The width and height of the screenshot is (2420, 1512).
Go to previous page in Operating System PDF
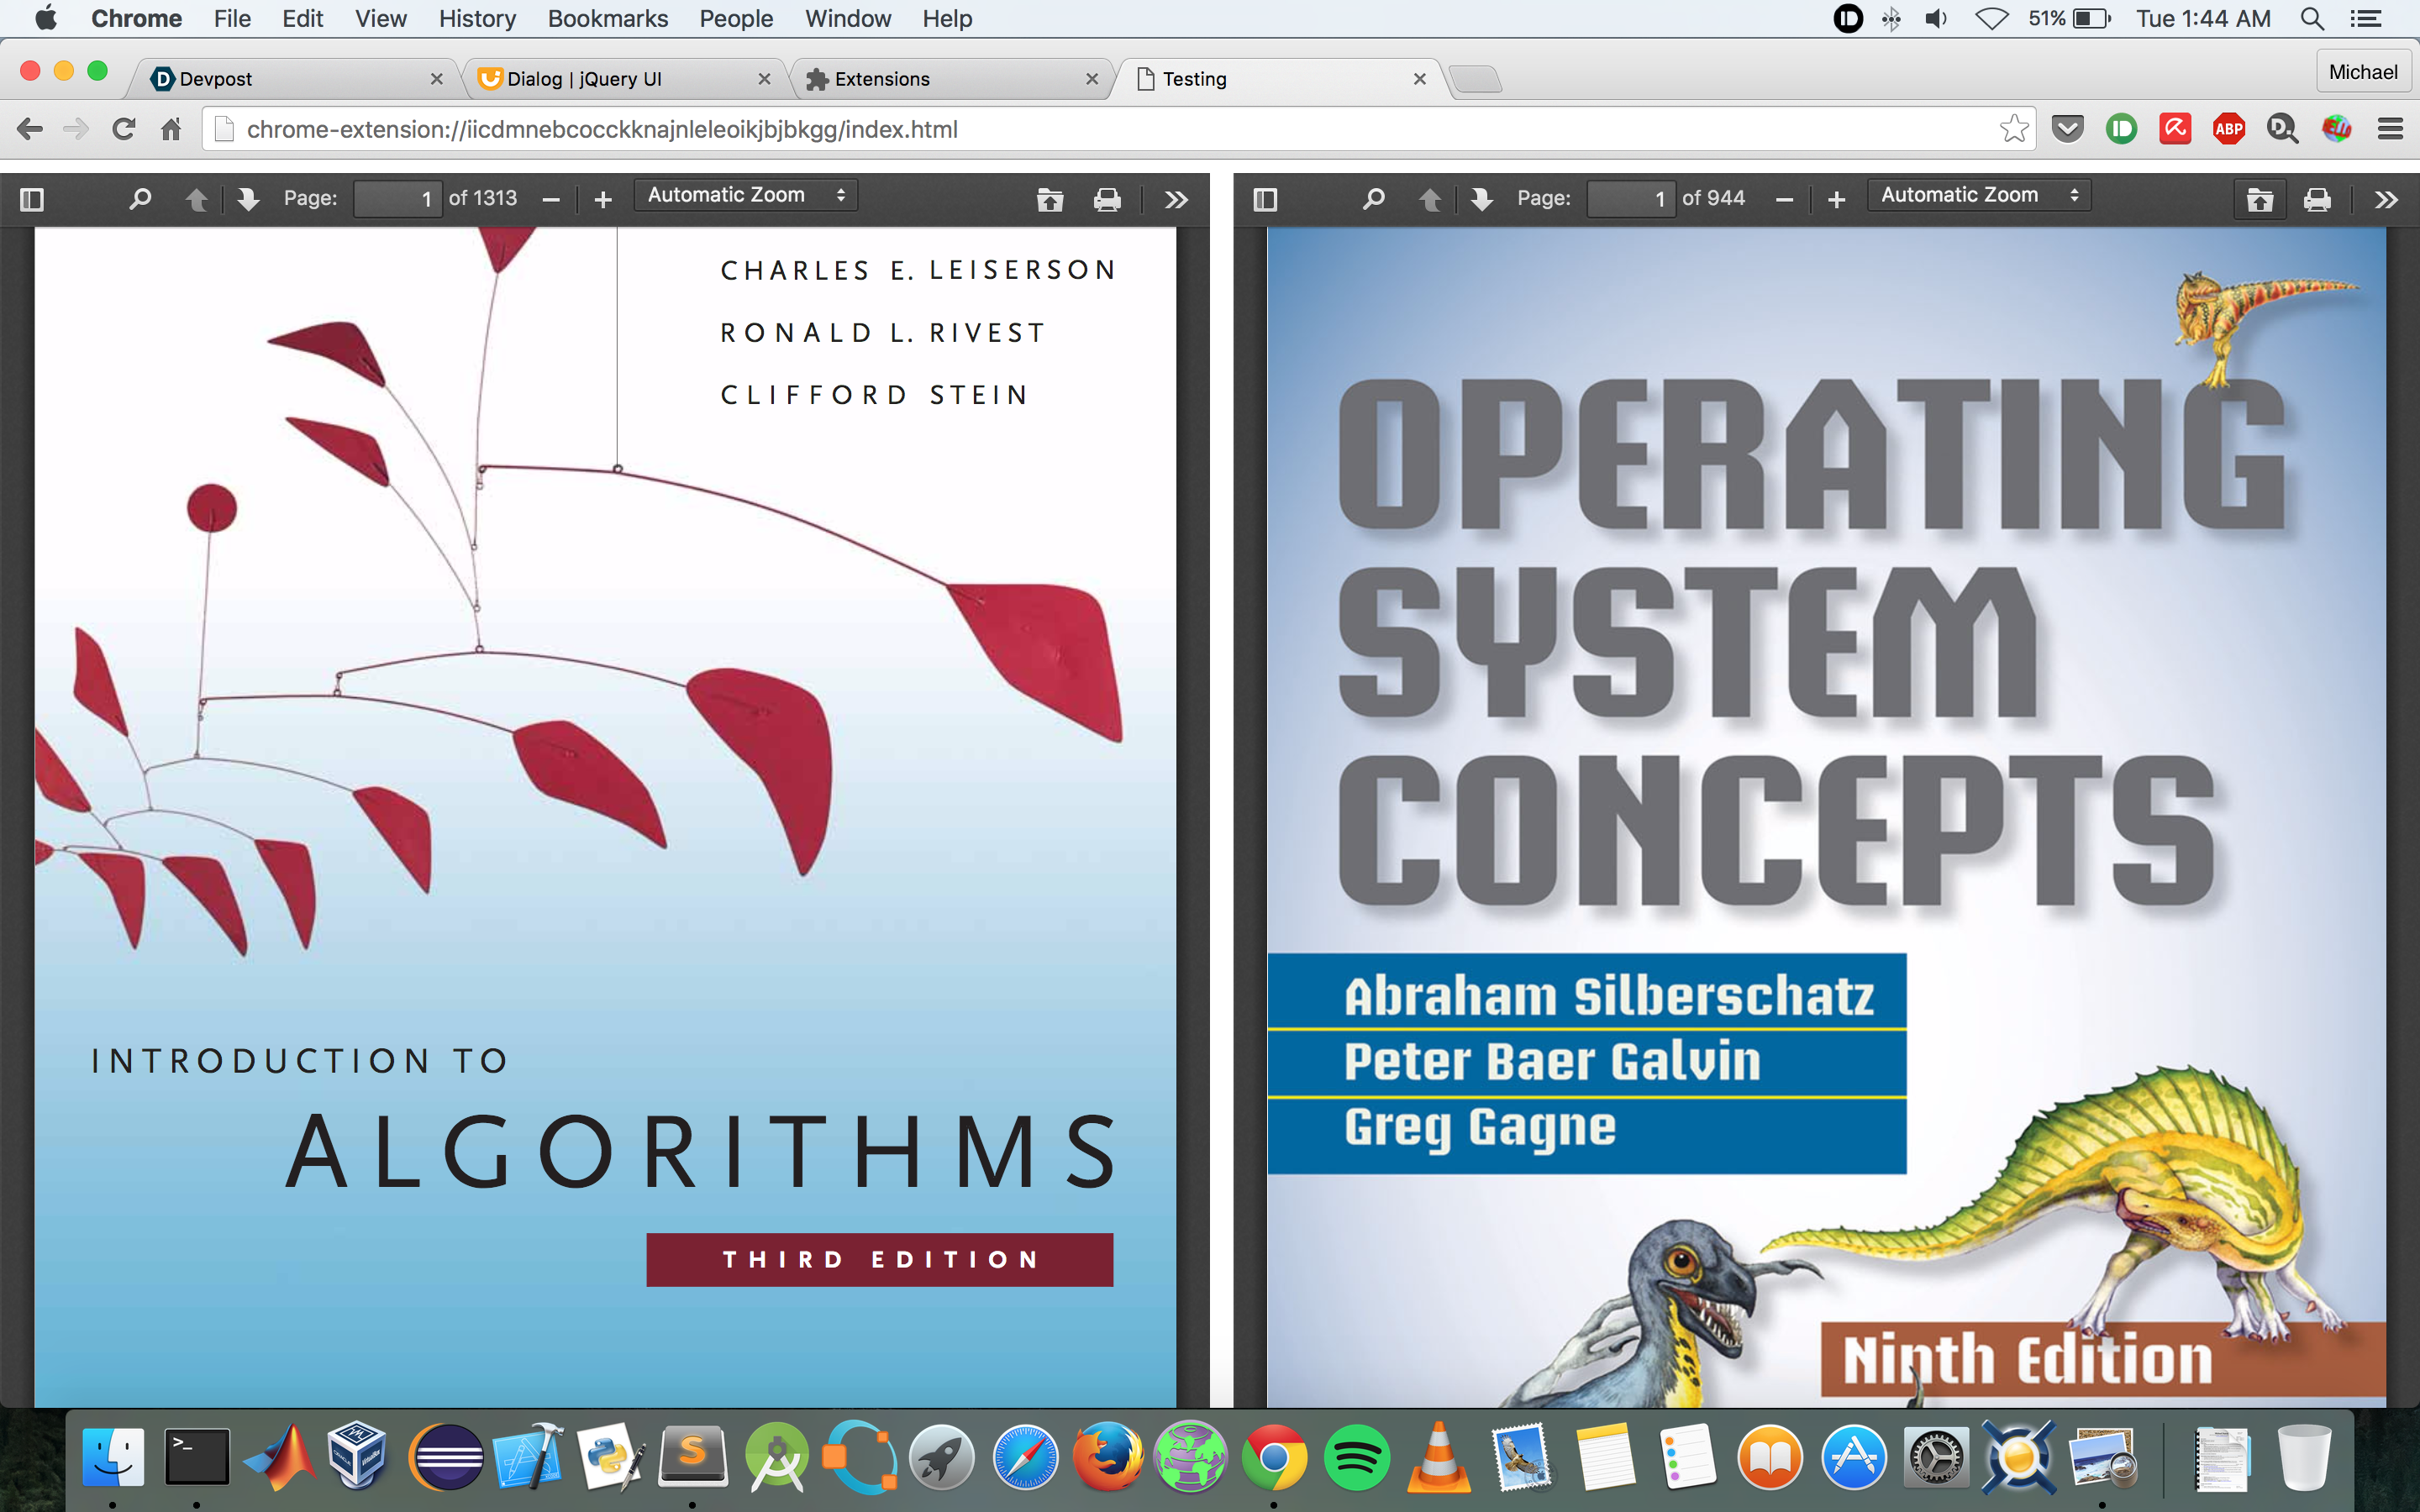[x=1429, y=199]
